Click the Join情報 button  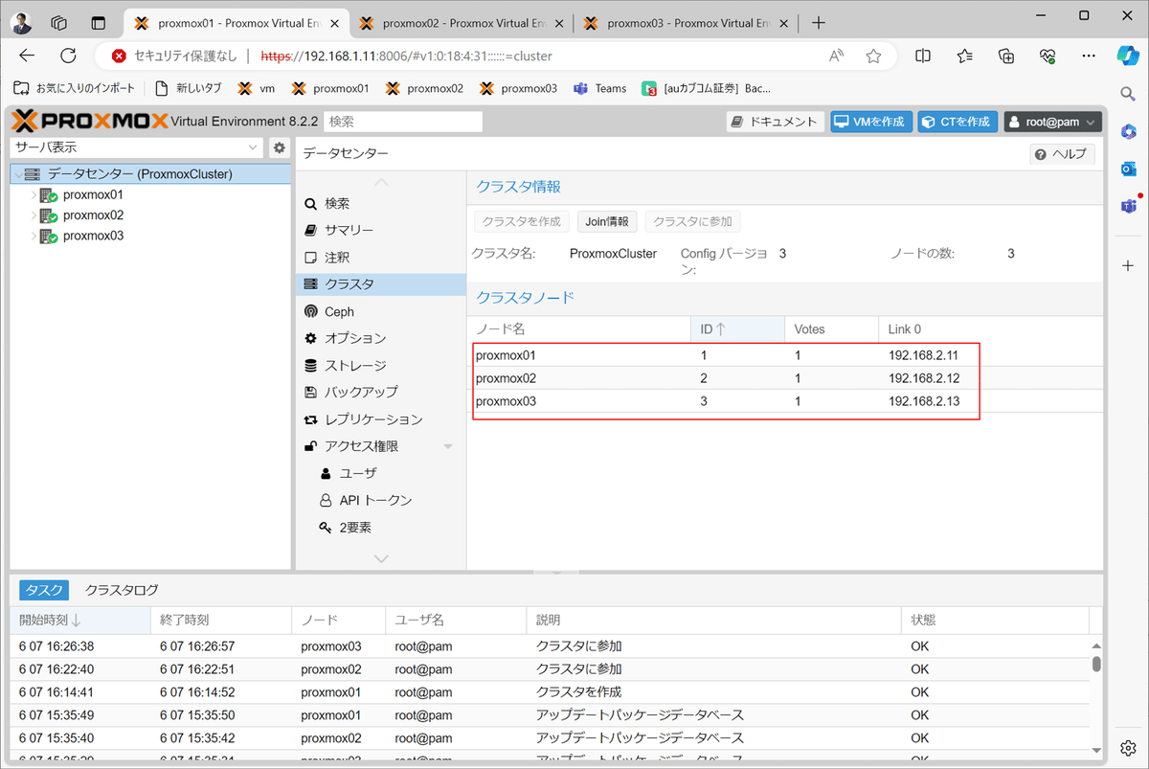(607, 221)
